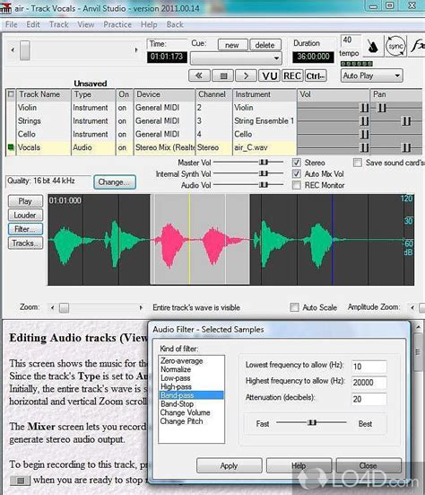Select Band-Stop filter type
This screenshot has height=495, width=425.
click(177, 403)
